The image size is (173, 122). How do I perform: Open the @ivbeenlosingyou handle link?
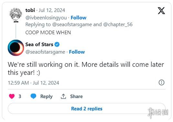(46, 18)
